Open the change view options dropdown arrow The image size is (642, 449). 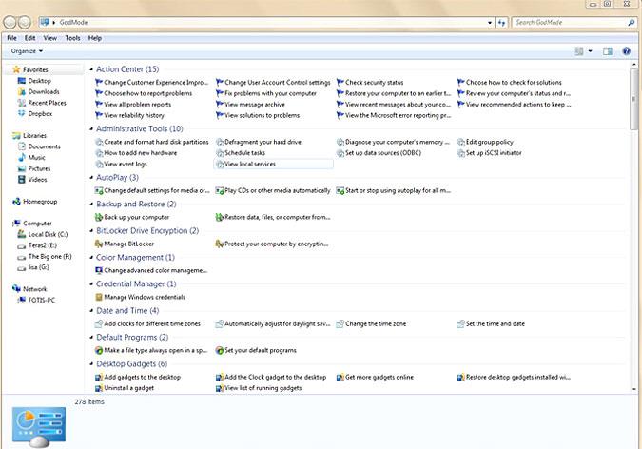590,51
